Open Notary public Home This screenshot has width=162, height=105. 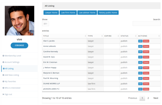[108, 13]
